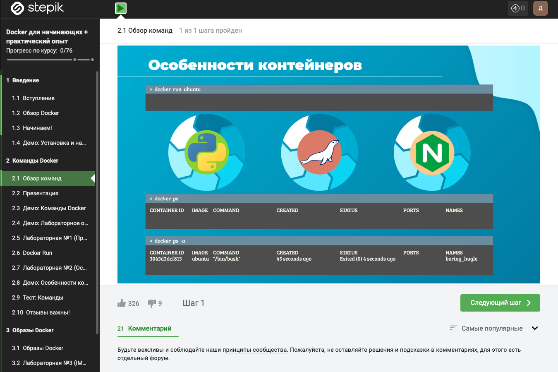Click the sidebar vertical scrollbar
This screenshot has width=558, height=372.
pos(97,203)
